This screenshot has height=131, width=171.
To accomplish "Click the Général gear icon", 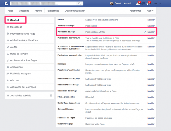I will [x=8, y=20].
